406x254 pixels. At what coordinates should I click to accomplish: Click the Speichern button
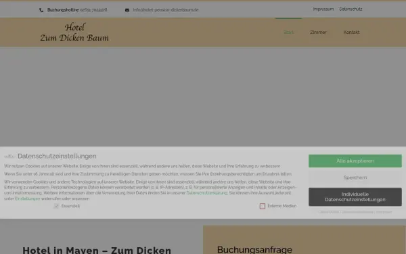click(x=355, y=177)
